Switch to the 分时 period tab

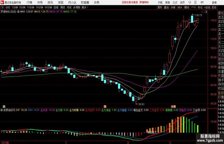coord(8,7)
